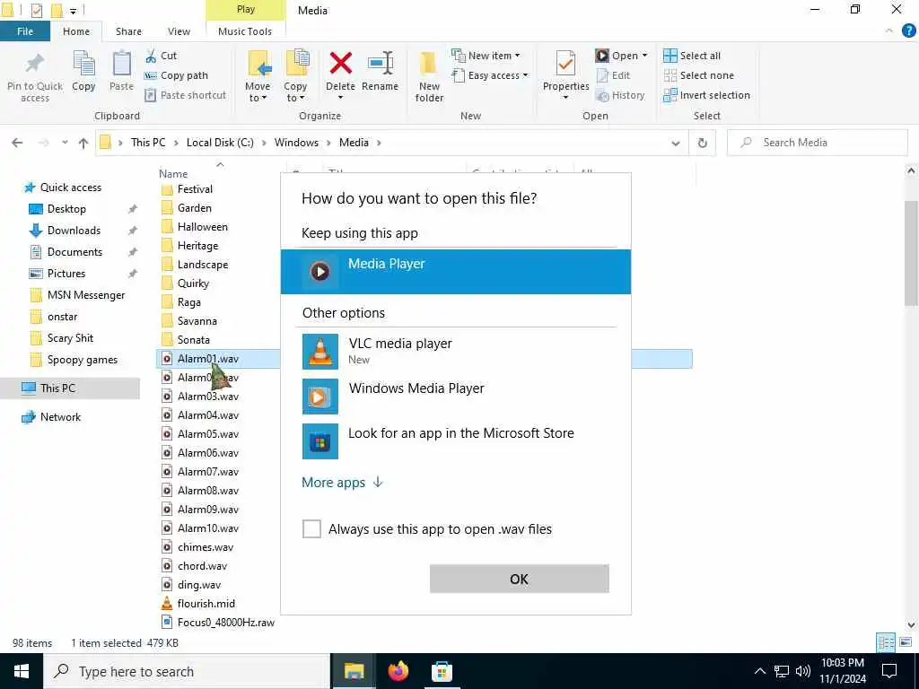Choose Windows Media Player option
Viewport: 919px width, 689px height.
(x=455, y=396)
